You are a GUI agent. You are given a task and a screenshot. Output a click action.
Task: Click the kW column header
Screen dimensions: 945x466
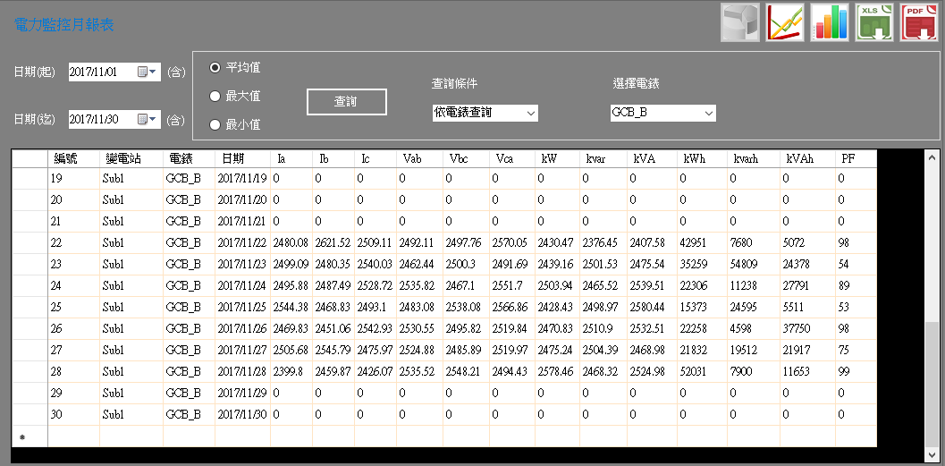pyautogui.click(x=557, y=158)
